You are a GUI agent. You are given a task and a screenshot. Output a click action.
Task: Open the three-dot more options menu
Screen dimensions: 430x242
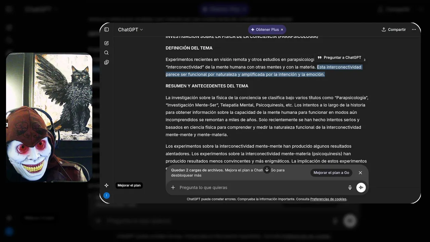point(414,30)
